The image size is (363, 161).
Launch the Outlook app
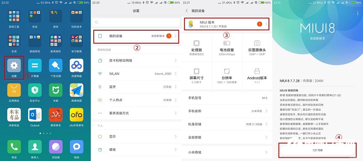pos(35,115)
